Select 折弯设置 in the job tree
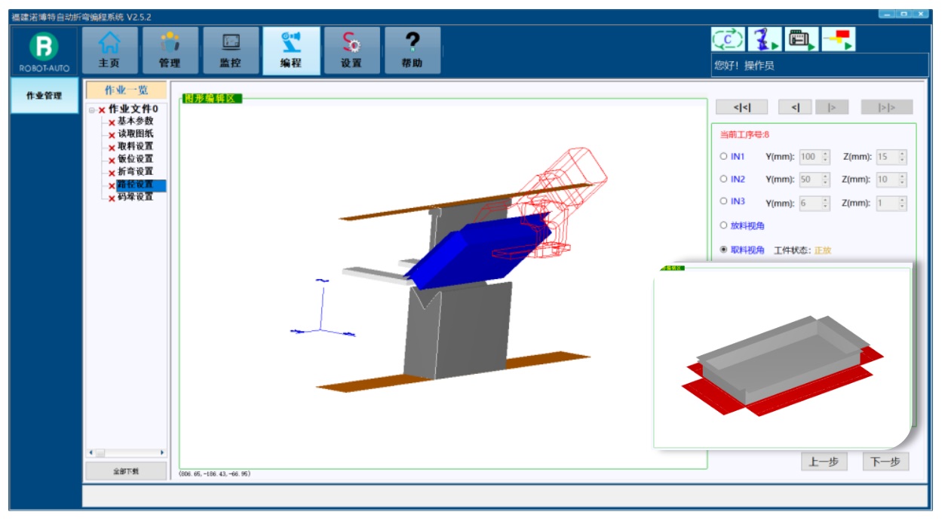 pos(135,172)
